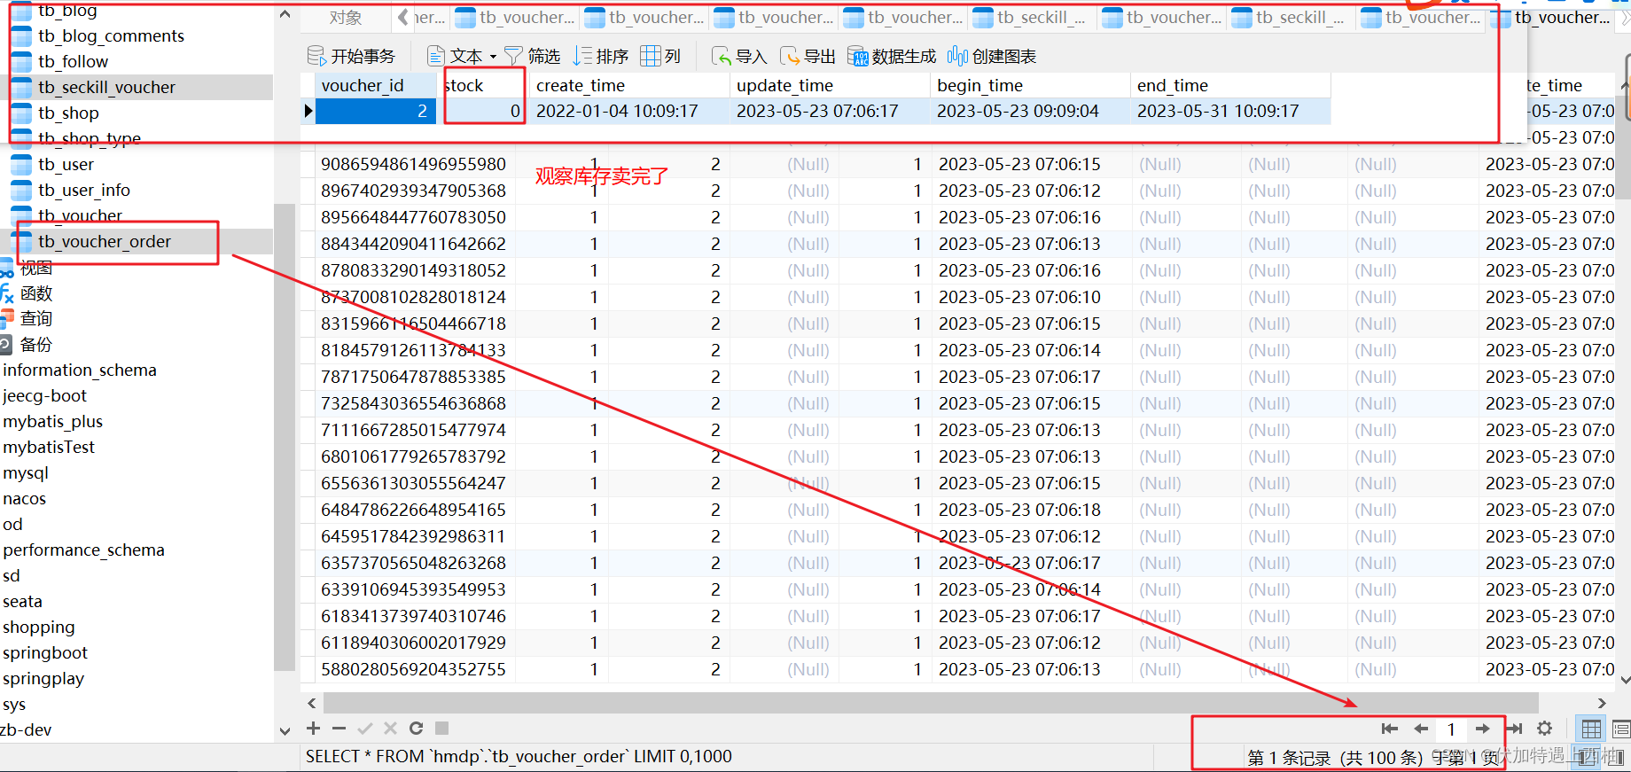This screenshot has height=772, width=1631.
Task: Discard changes with the X icon
Action: tap(390, 729)
